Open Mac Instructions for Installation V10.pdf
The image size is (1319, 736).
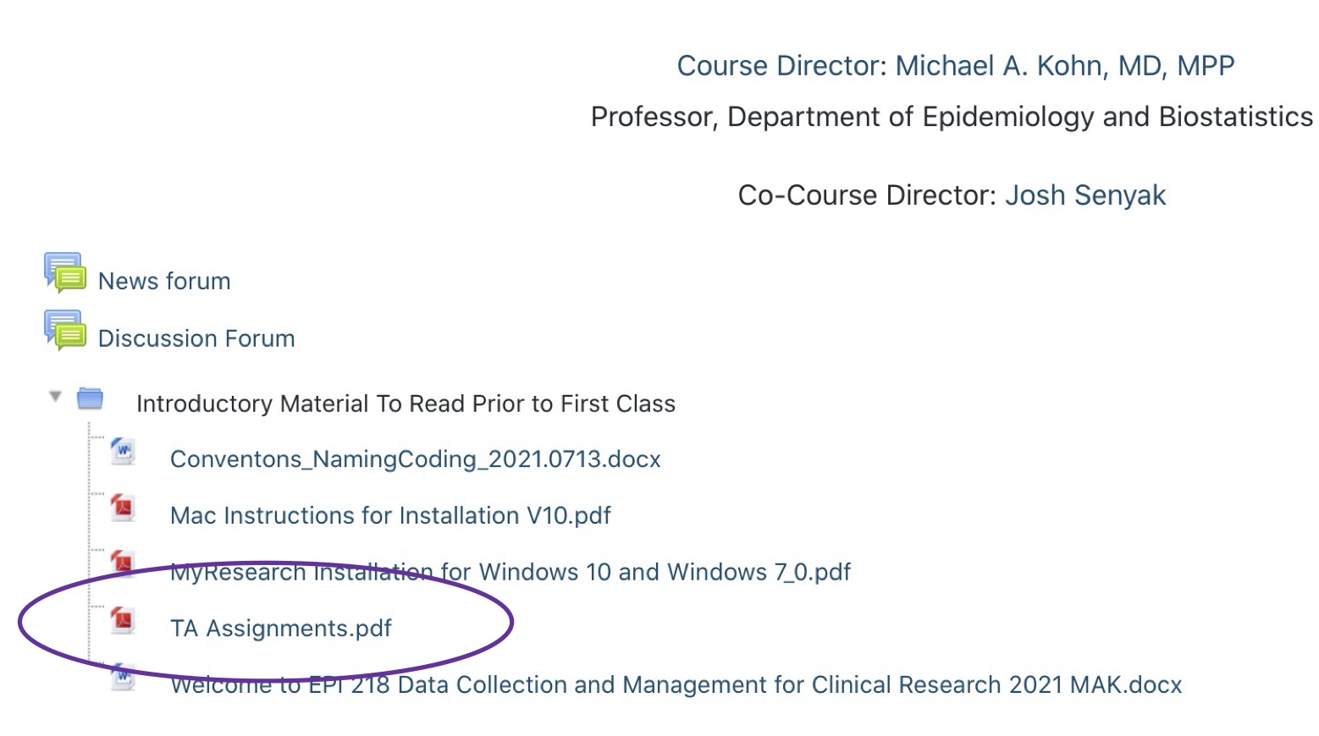click(x=390, y=515)
